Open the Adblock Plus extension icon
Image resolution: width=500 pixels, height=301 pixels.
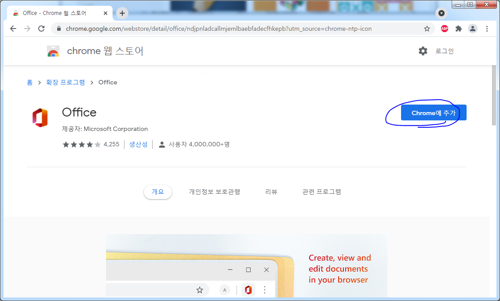click(445, 29)
